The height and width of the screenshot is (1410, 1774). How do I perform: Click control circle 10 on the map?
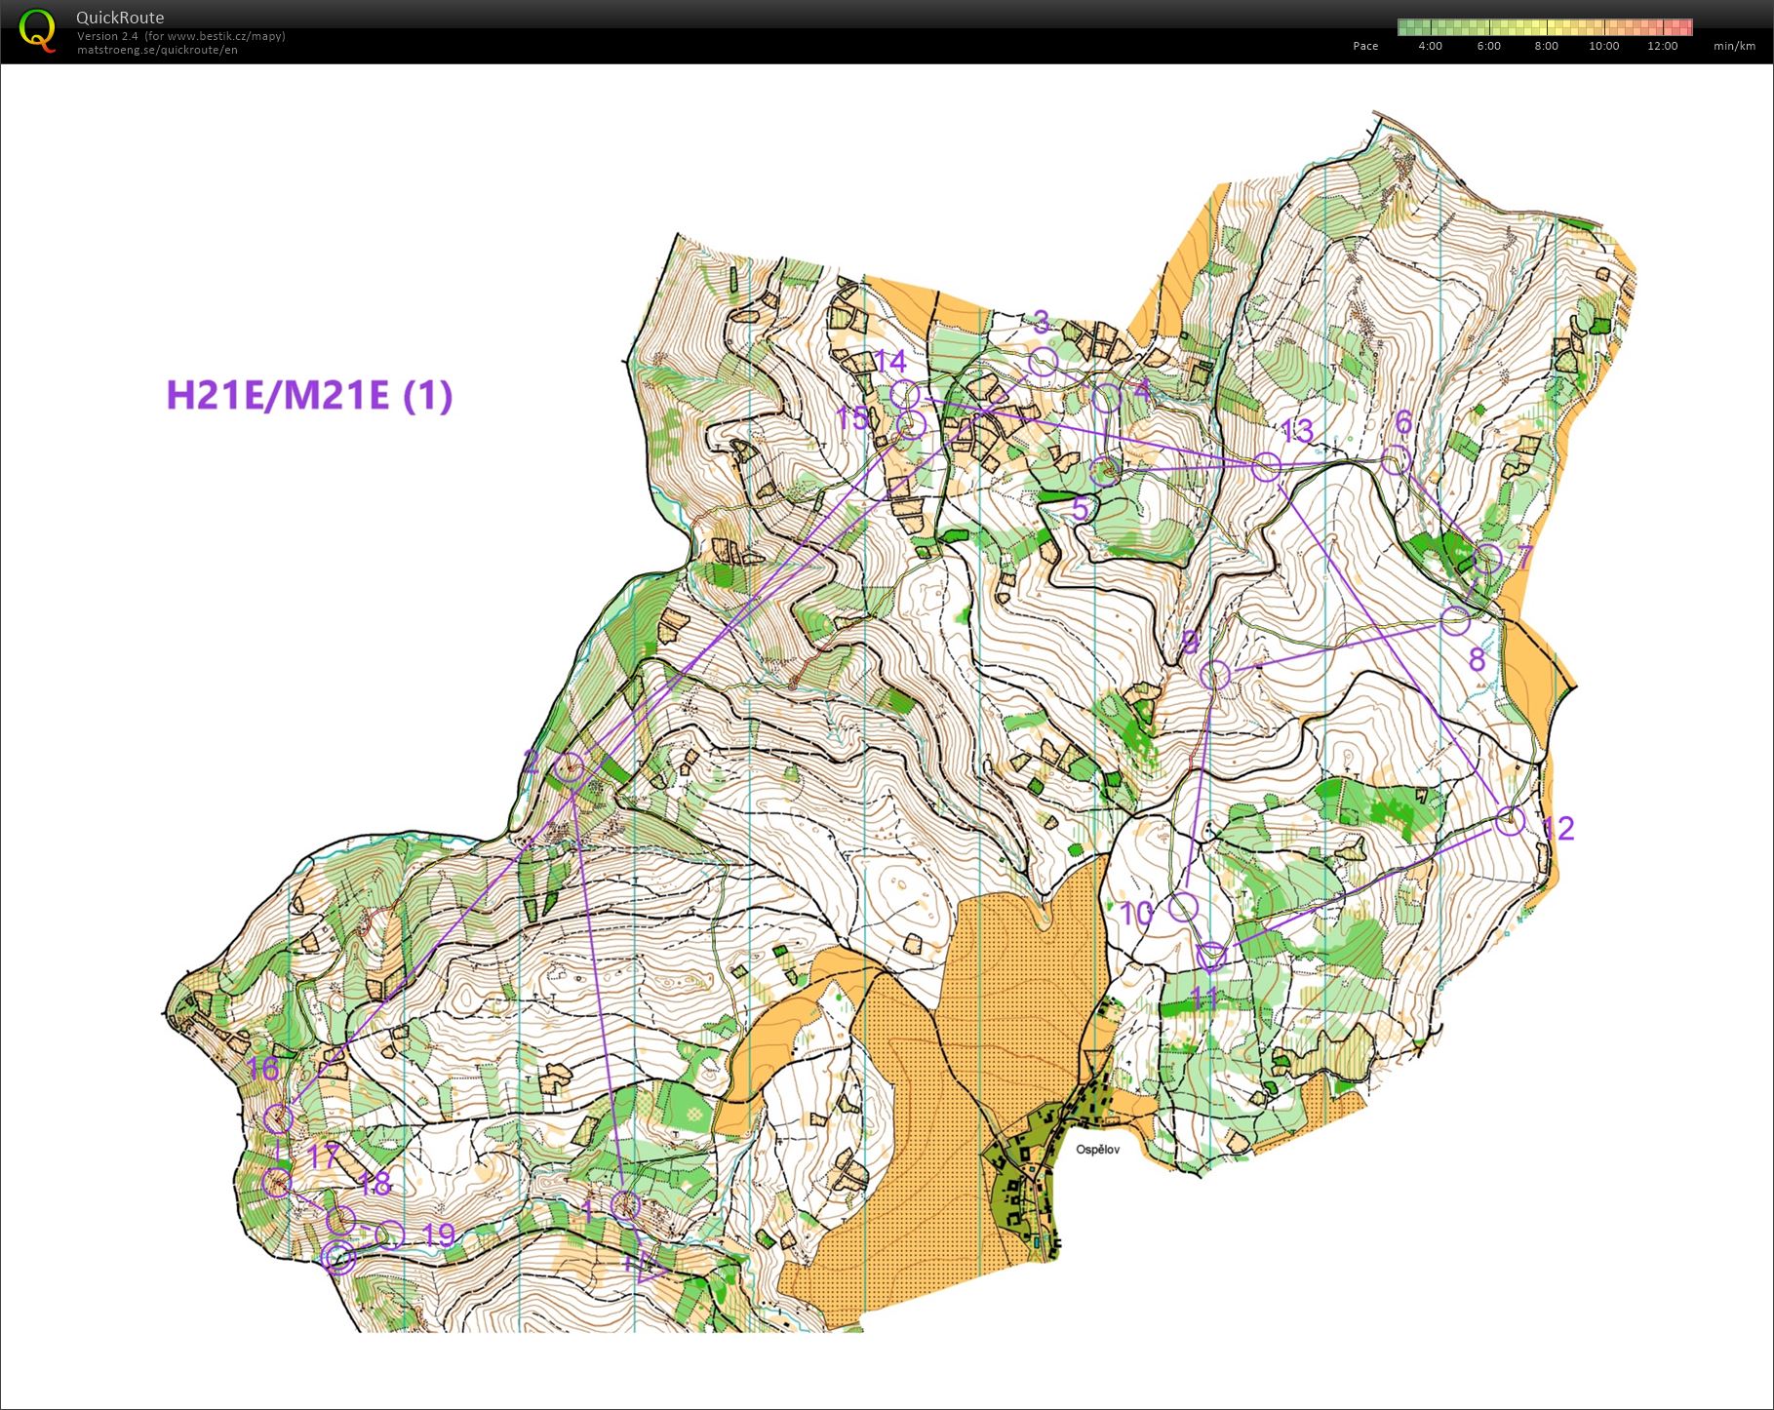coord(1183,907)
